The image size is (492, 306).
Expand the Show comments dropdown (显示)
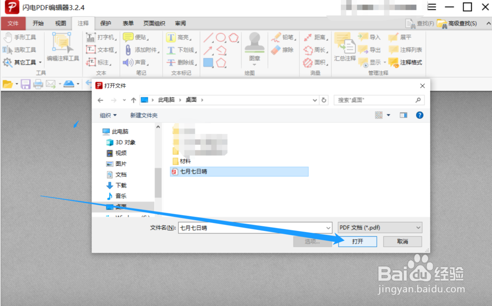coord(385,62)
